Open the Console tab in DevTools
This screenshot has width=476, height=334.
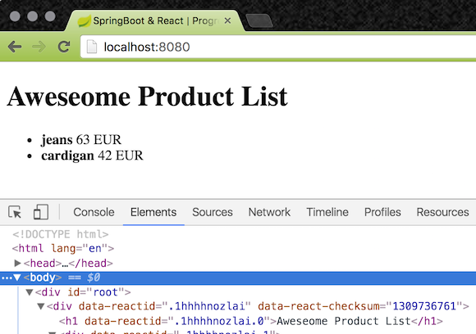(x=94, y=212)
